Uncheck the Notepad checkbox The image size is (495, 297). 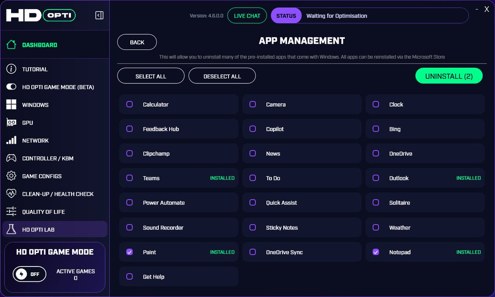[376, 252]
